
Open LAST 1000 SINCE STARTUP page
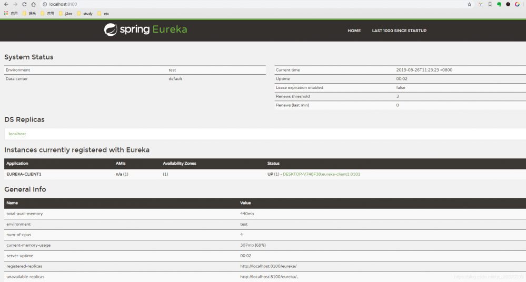399,31
